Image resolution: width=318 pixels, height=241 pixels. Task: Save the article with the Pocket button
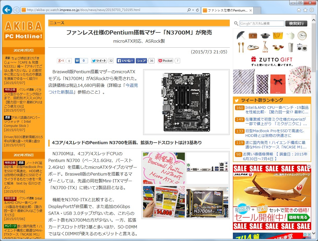coord(166,61)
